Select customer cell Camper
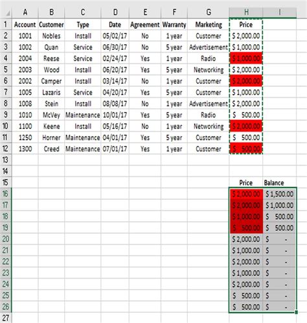307x323 pixels. coord(51,81)
